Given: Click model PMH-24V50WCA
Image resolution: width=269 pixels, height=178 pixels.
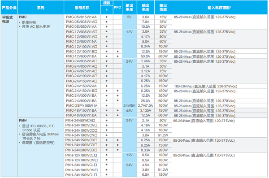Looking at the screenshot, I should (80, 121).
